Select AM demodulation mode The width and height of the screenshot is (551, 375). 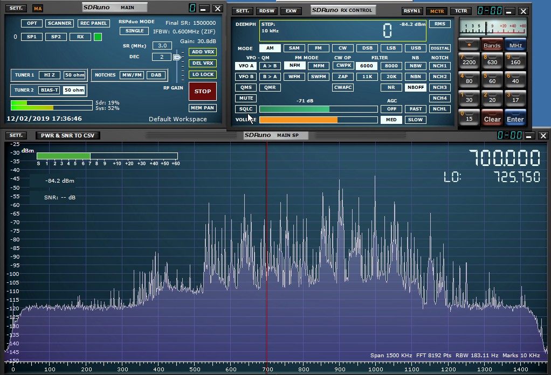pos(270,48)
